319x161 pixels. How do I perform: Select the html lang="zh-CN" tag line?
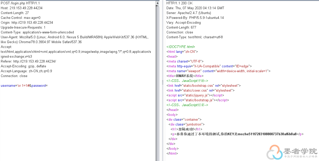pos(182,52)
